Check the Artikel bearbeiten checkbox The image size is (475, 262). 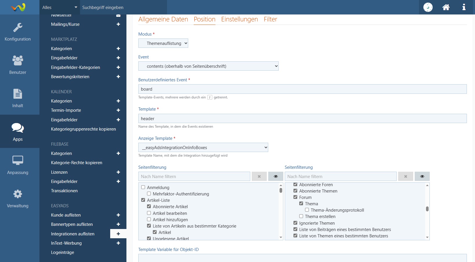coord(149,213)
